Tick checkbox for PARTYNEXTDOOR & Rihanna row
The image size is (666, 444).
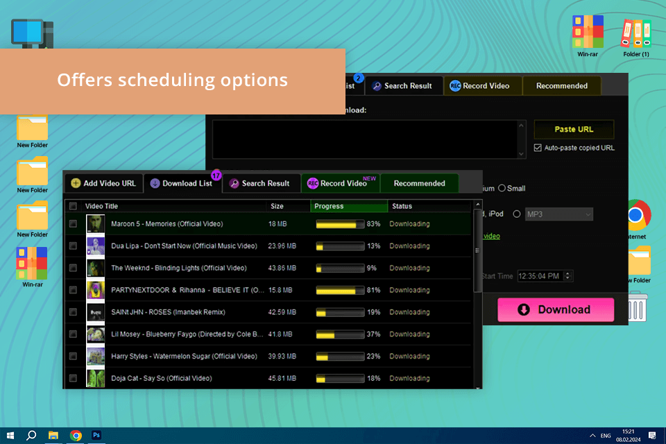click(73, 290)
